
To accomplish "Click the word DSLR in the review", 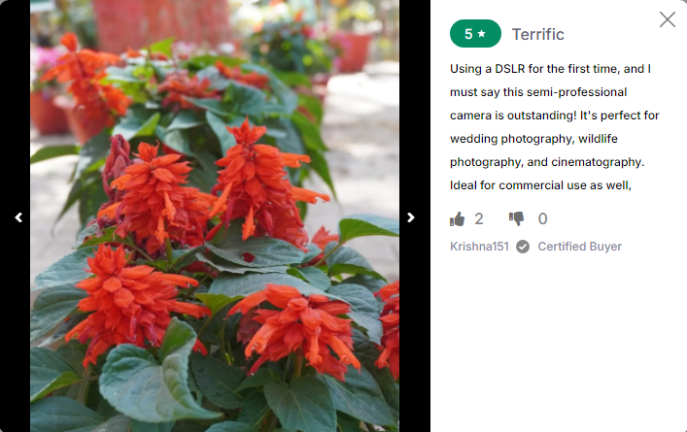I will pyautogui.click(x=510, y=69).
